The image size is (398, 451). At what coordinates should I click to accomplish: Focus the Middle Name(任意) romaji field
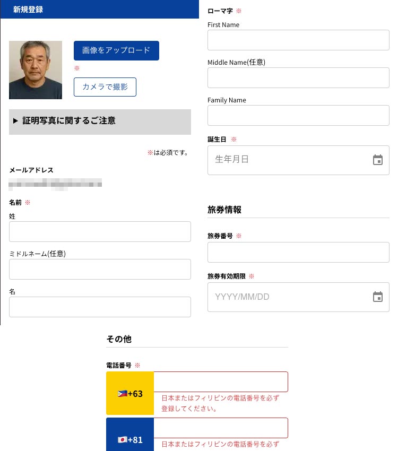298,78
